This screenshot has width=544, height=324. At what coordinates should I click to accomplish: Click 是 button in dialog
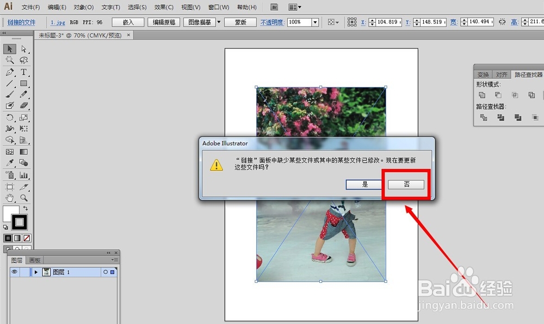[364, 185]
